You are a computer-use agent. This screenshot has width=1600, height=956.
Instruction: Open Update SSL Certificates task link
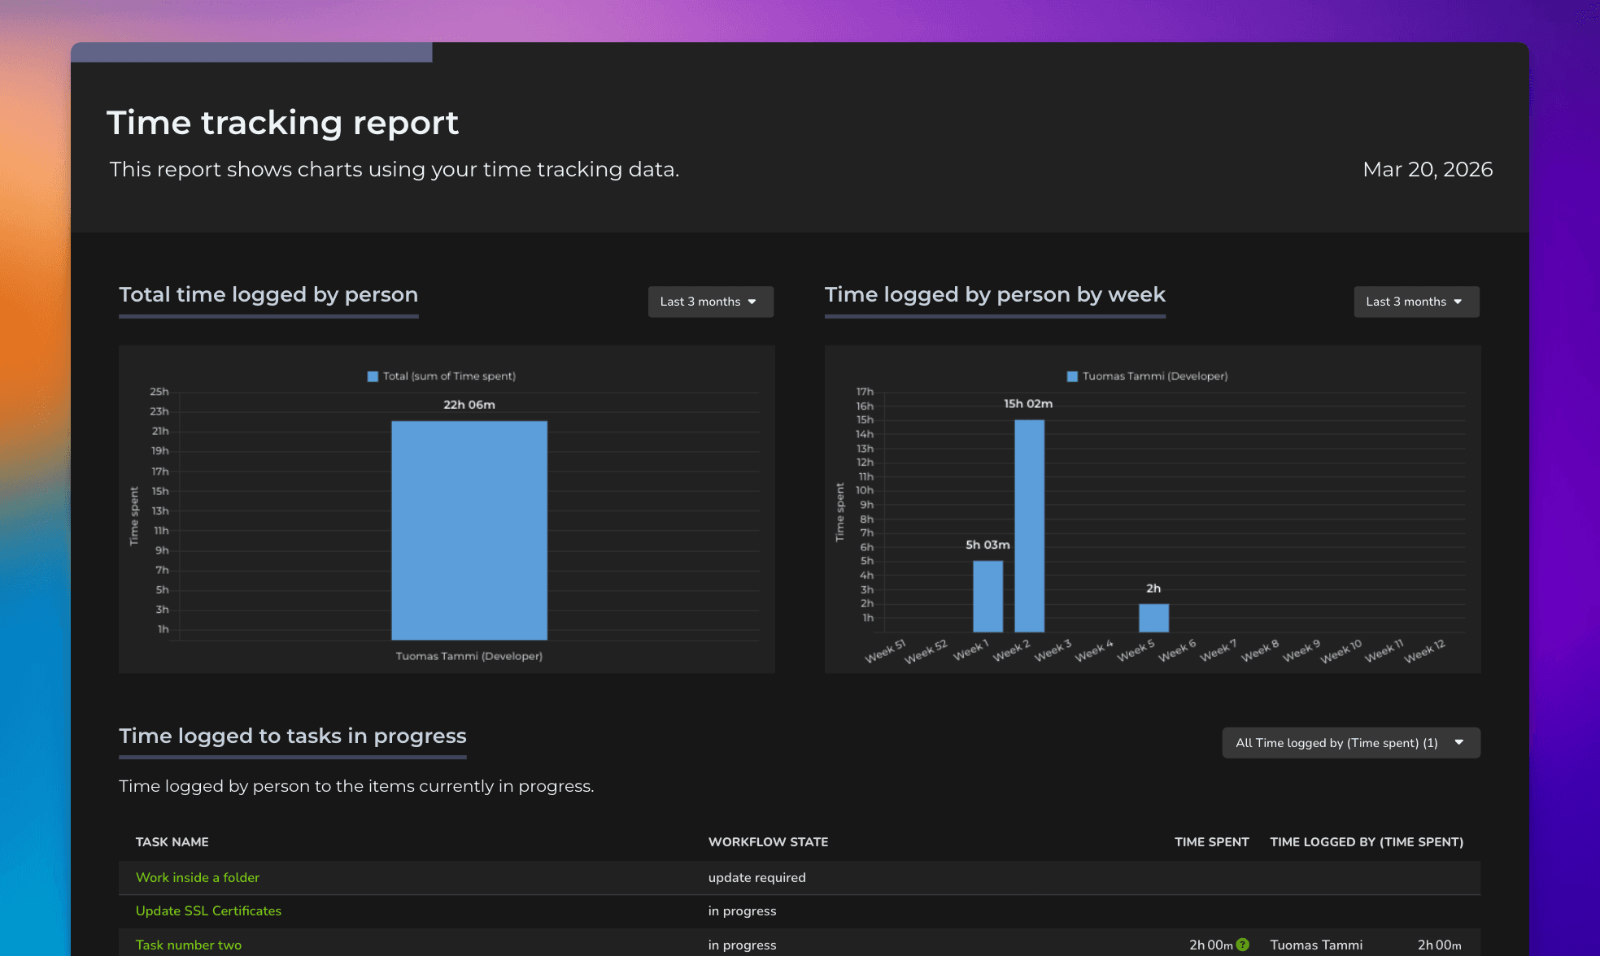[208, 911]
